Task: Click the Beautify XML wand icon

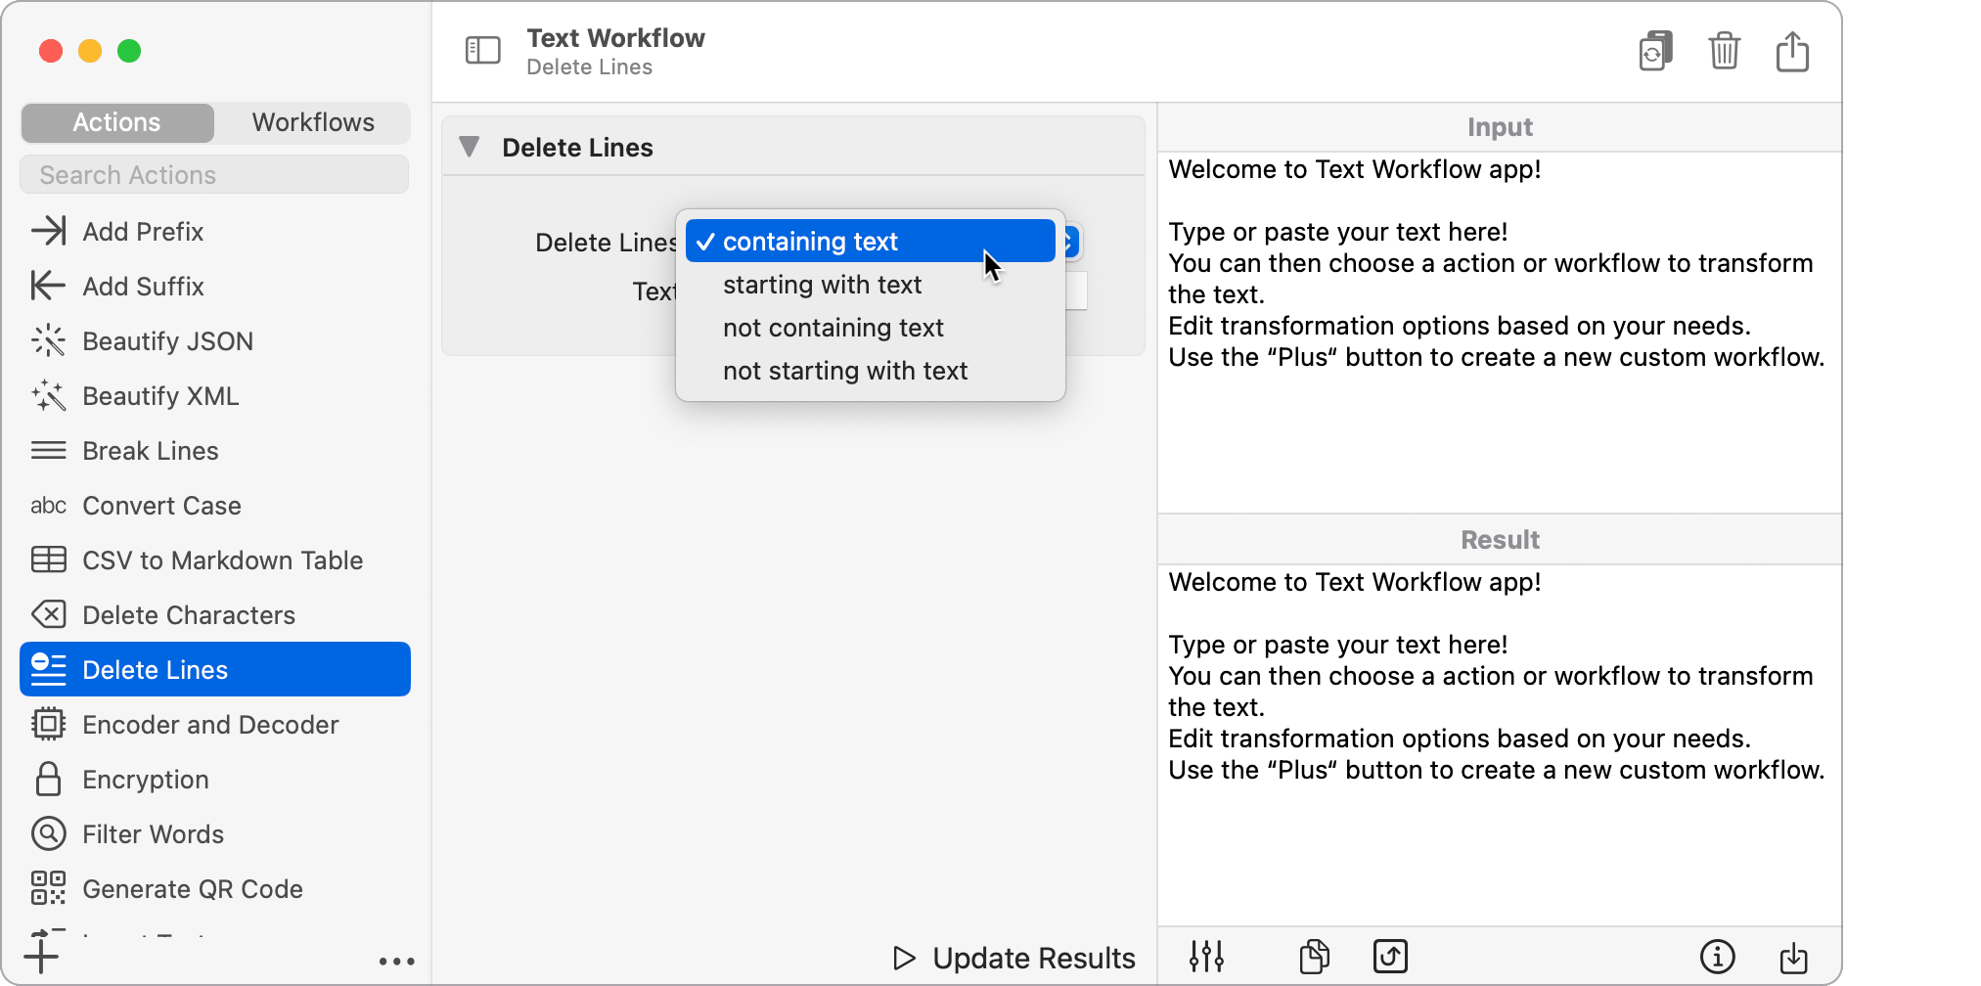Action: pyautogui.click(x=48, y=395)
